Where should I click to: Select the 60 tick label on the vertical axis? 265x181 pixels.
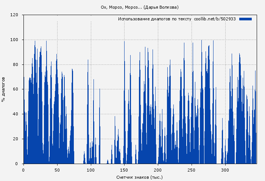click(16, 89)
